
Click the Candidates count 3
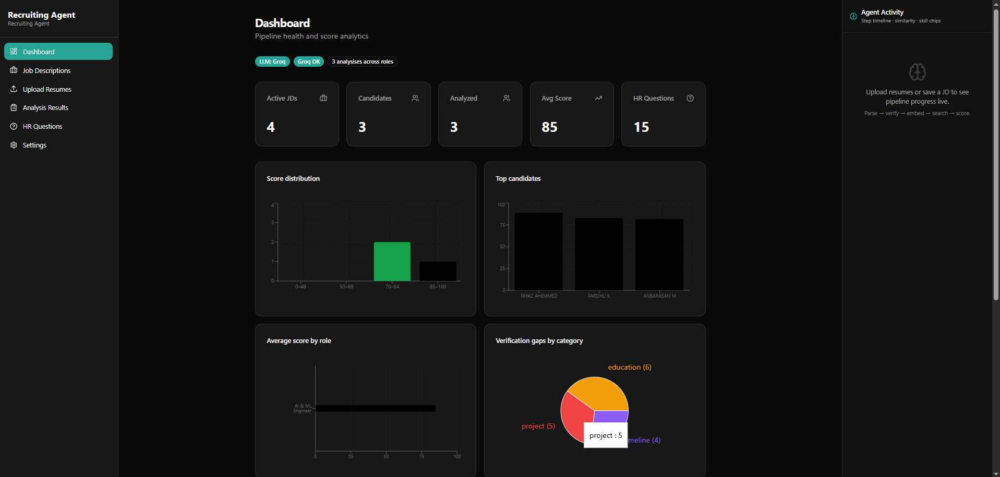click(x=362, y=127)
